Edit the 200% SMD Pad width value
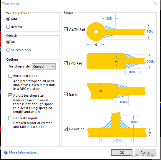 150,62
